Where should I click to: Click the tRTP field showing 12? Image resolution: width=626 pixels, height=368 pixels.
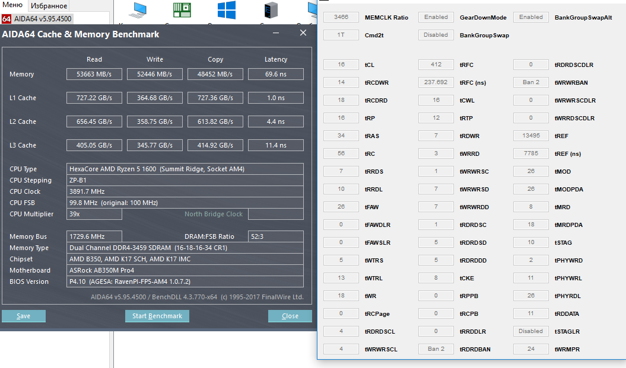(436, 118)
